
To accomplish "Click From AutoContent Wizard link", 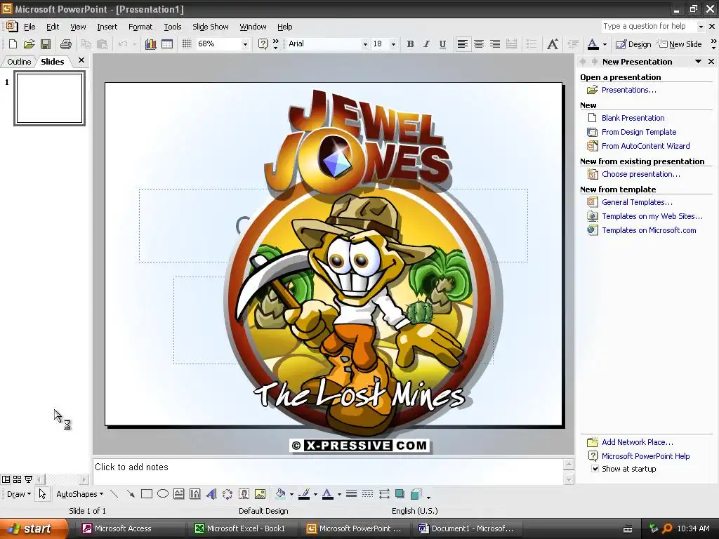I will pos(646,146).
